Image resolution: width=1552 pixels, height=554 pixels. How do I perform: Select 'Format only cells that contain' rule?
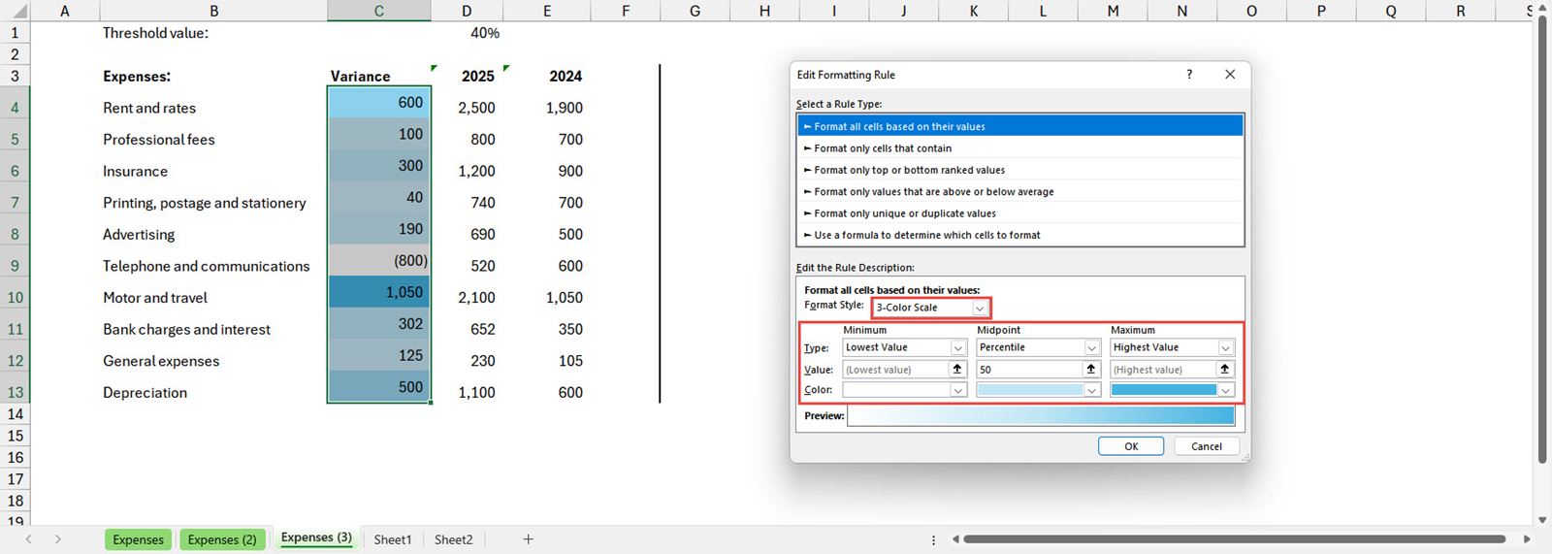point(1020,148)
